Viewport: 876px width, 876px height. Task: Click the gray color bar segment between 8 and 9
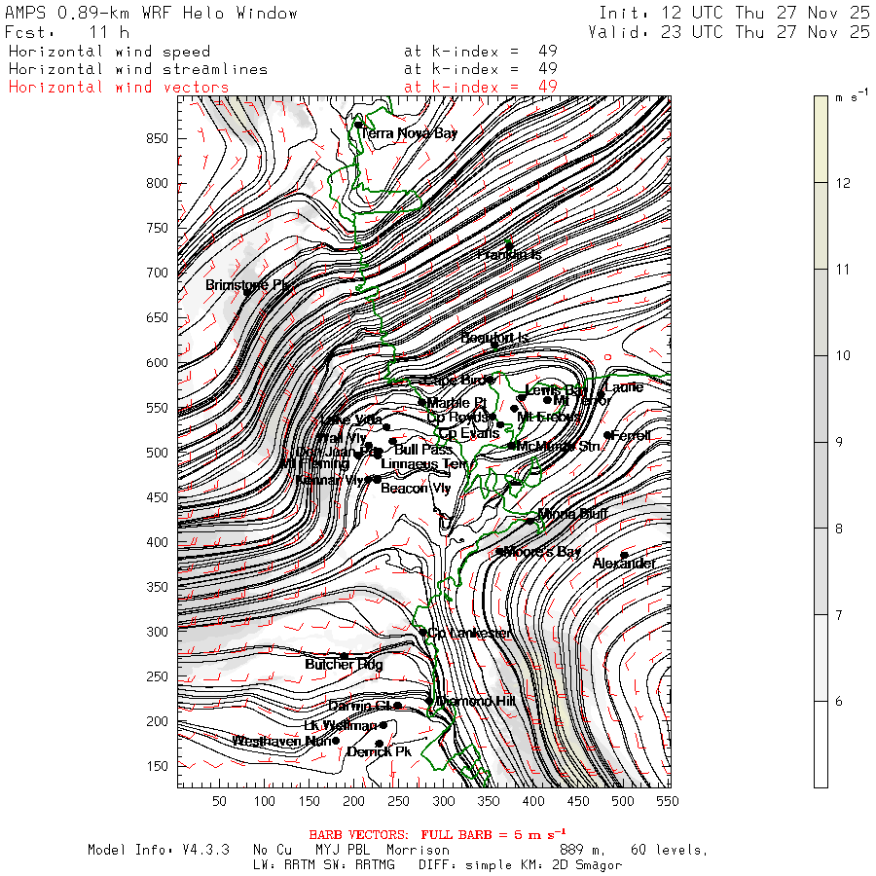click(x=821, y=485)
